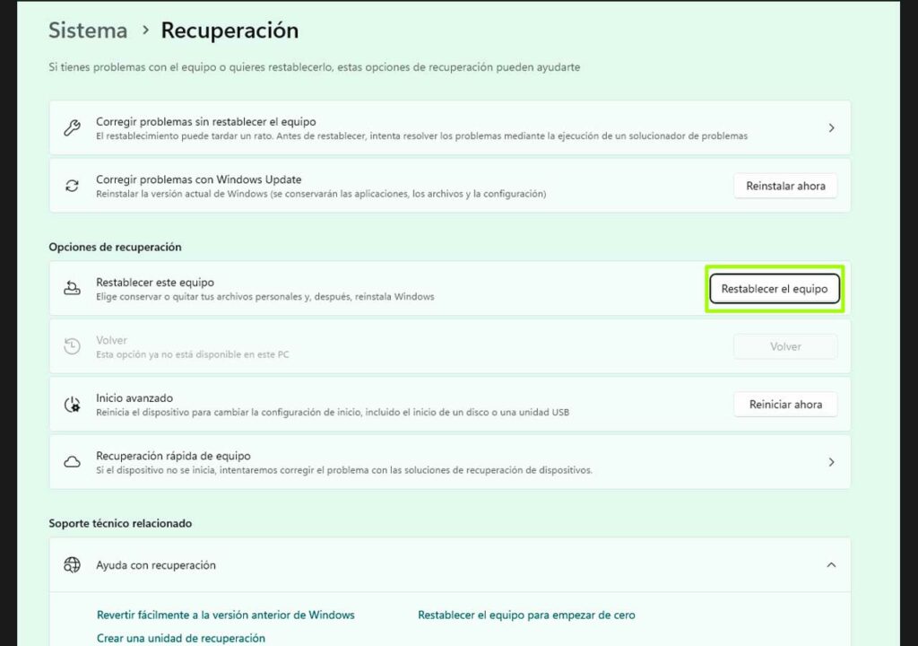
Task: Click the cloud icon for Recuperación rápida
Action: 72,462
